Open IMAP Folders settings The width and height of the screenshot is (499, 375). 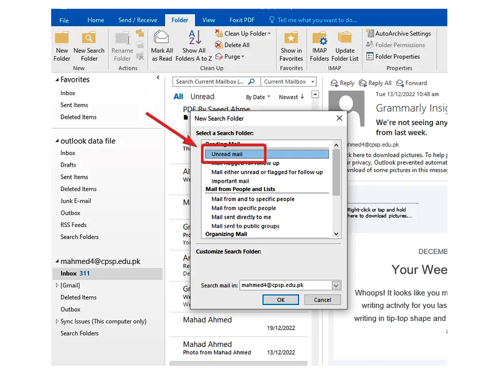pyautogui.click(x=319, y=44)
